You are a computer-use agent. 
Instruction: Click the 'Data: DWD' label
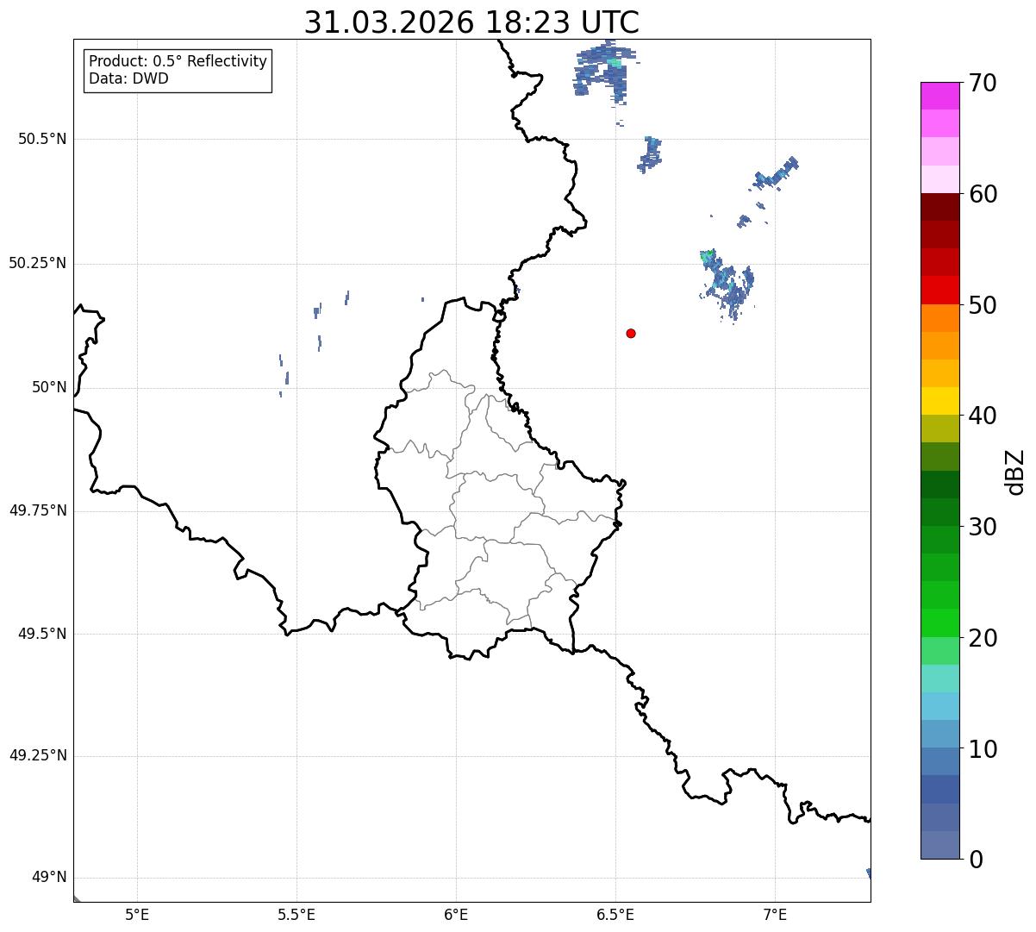point(128,78)
